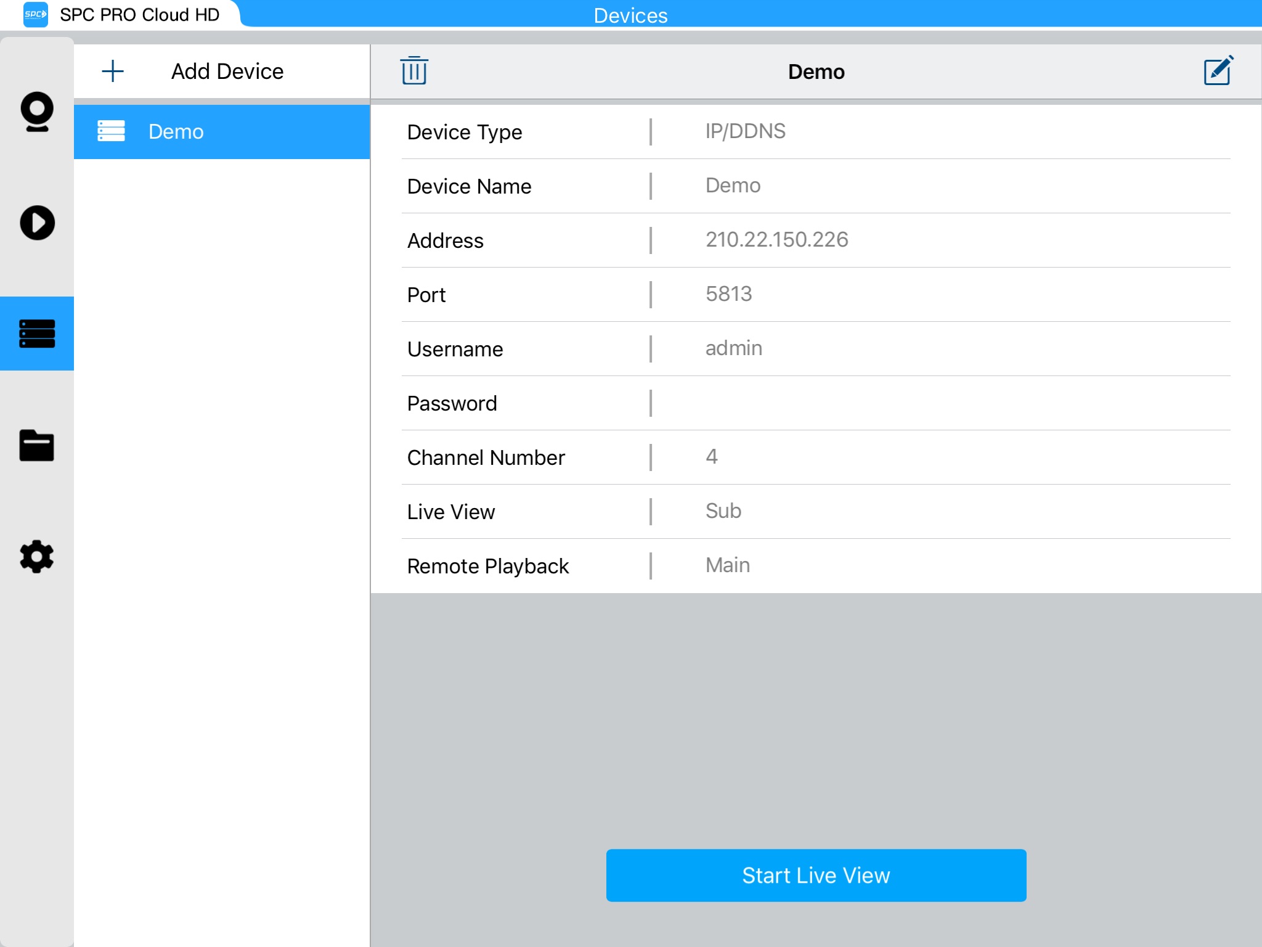Delete device with the trash icon
The image size is (1262, 947).
click(x=414, y=71)
